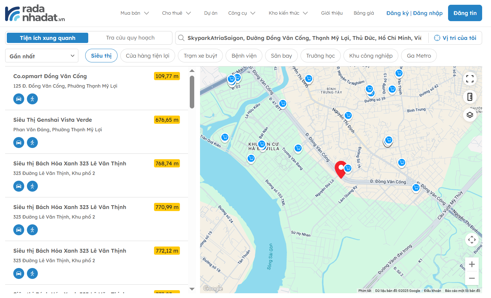The height and width of the screenshot is (298, 491).
Task: Select the Siêu Thị Genshai Vista Verde result
Action: [96, 132]
